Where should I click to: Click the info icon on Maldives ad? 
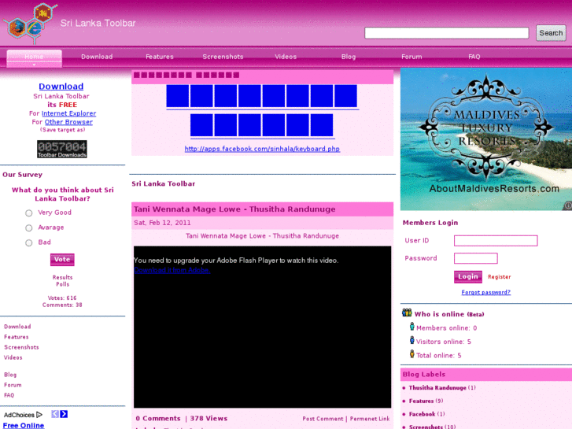[567, 205]
